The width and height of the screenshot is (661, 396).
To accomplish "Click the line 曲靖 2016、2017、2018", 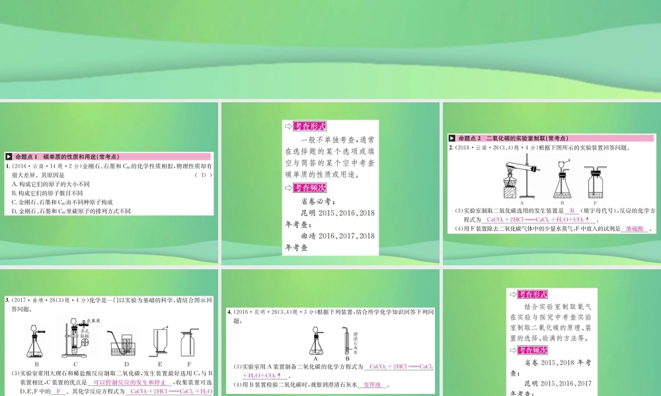I will (338, 236).
